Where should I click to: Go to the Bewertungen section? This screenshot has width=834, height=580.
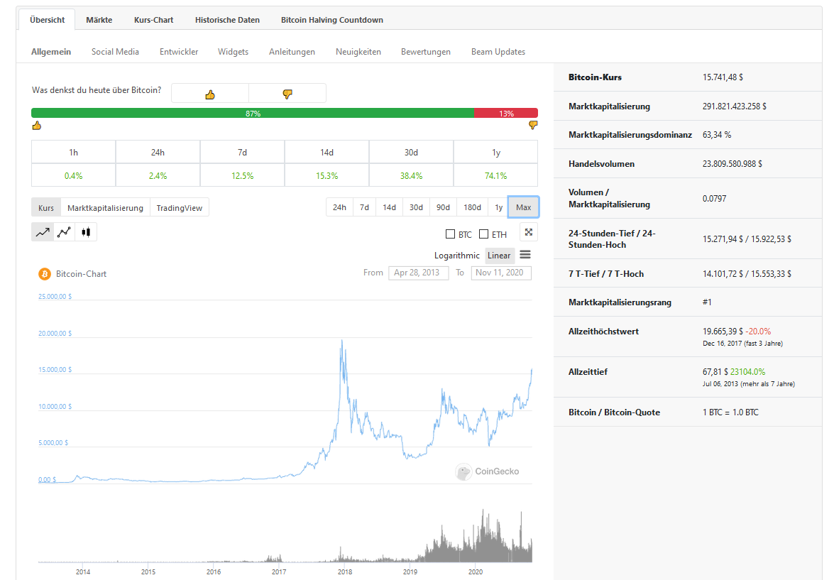click(425, 52)
